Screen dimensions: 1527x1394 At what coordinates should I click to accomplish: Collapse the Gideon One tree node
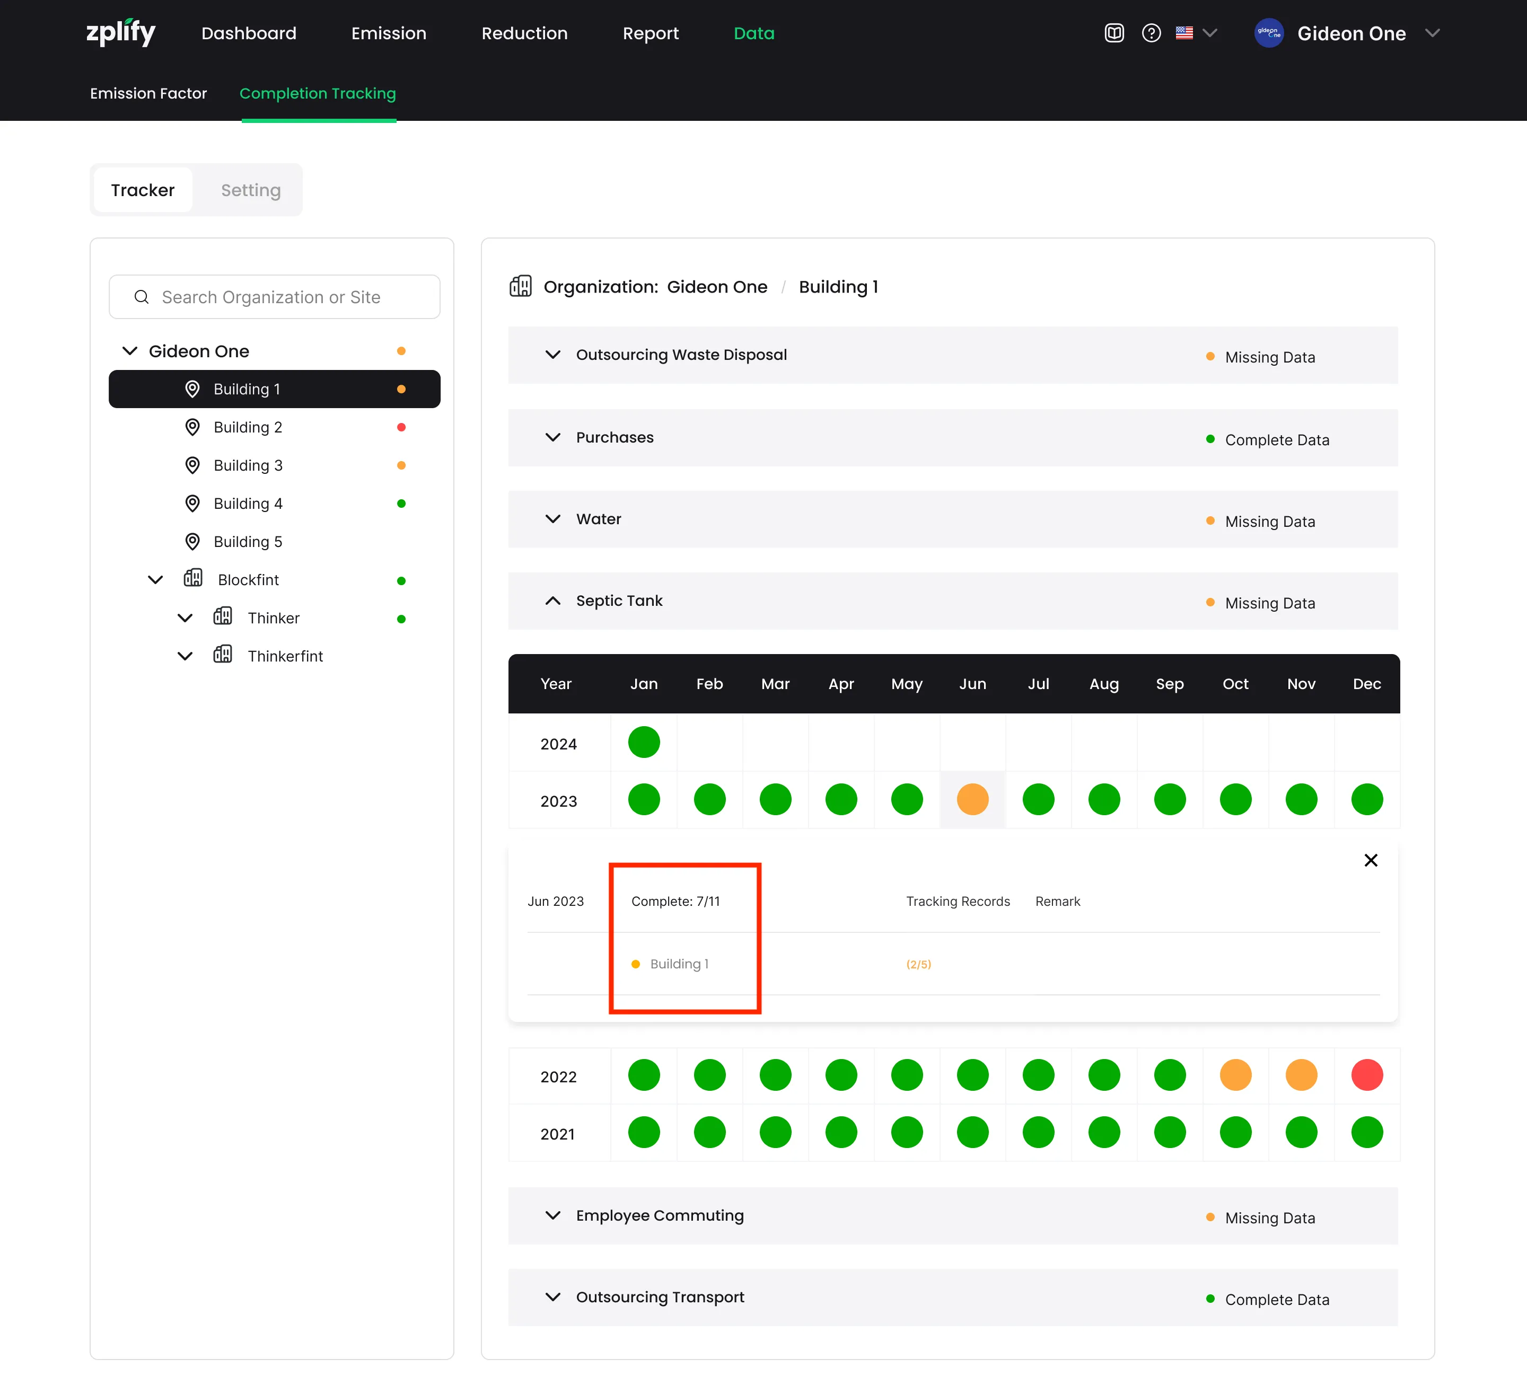pos(130,350)
